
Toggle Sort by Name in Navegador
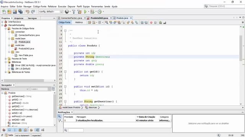click(37, 130)
